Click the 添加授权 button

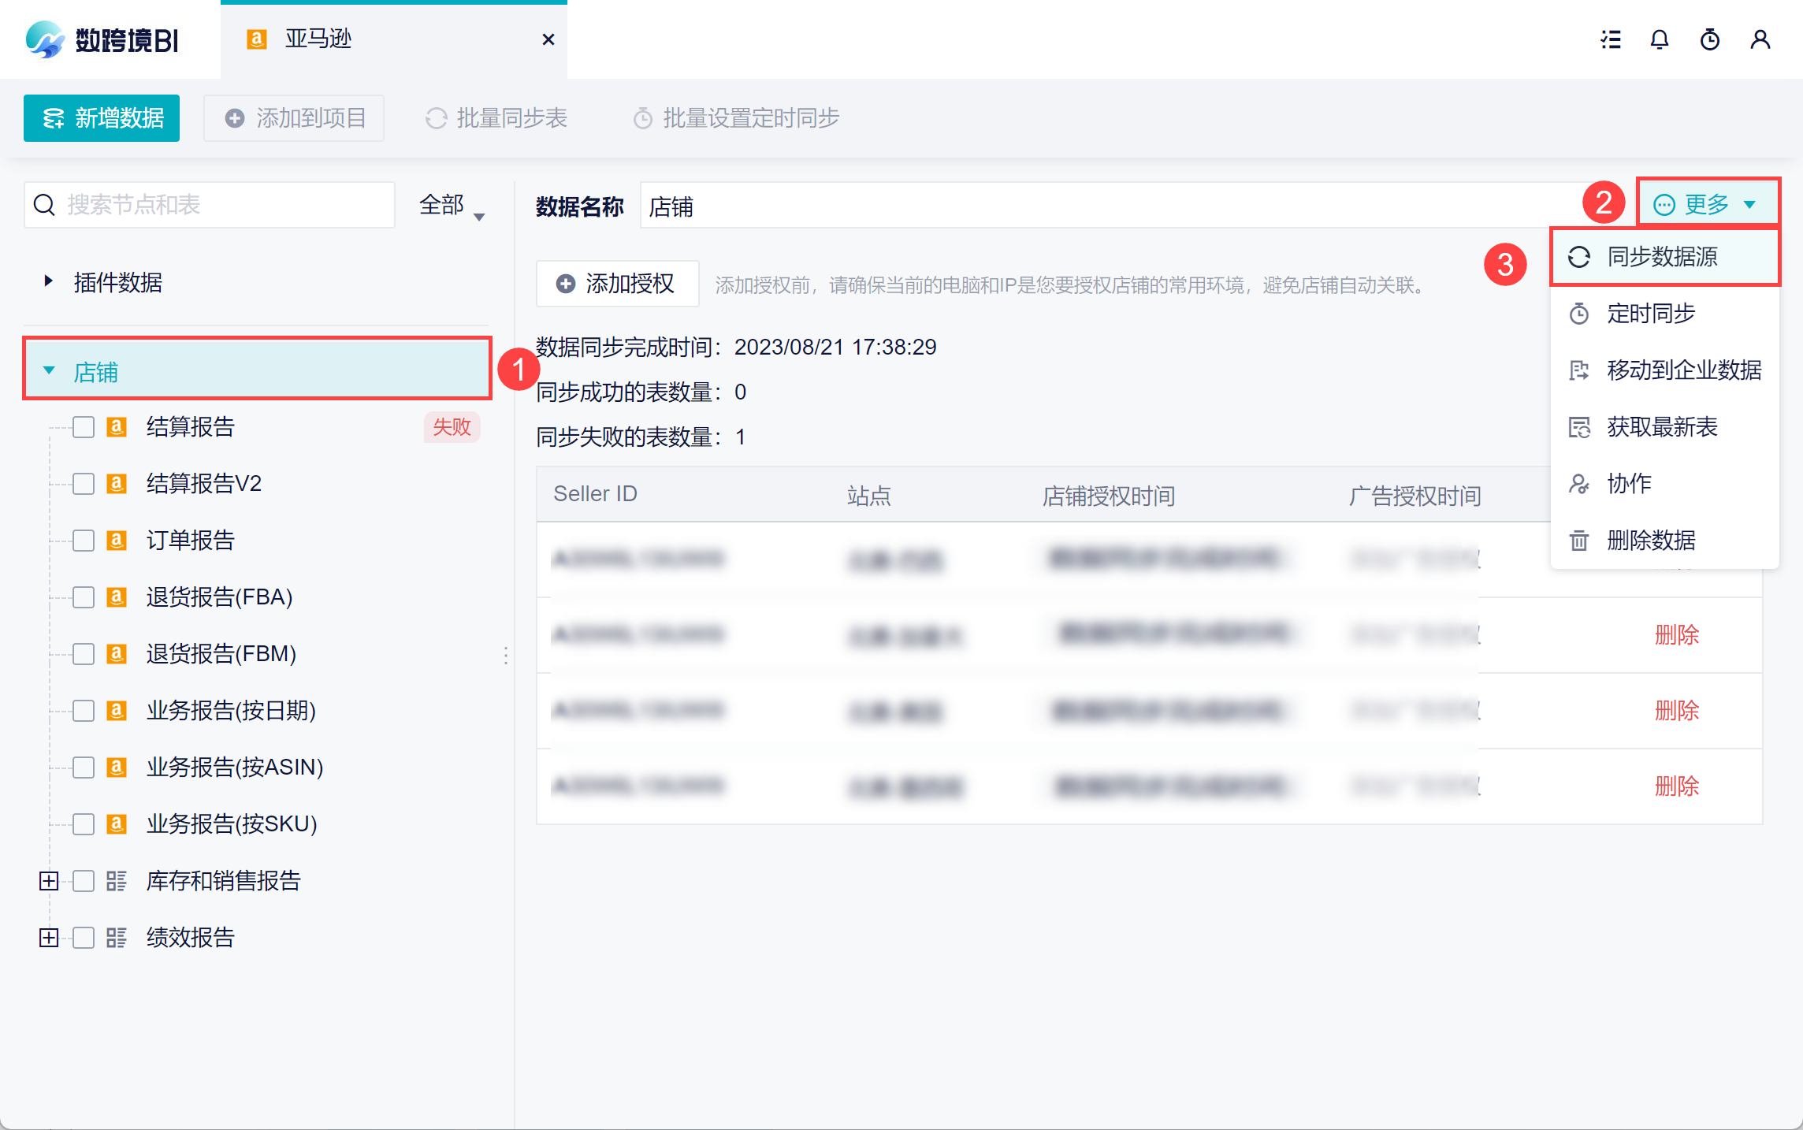click(617, 284)
